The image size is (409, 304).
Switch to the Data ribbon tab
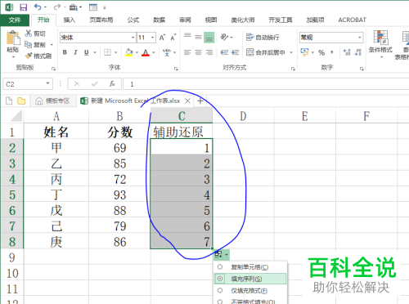159,20
